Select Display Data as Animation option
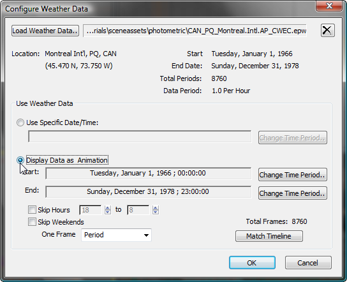The image size is (347, 282). click(x=20, y=160)
